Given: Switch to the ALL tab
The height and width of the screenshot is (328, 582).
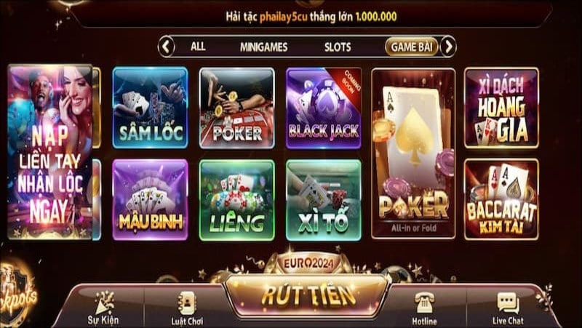Looking at the screenshot, I should 198,47.
